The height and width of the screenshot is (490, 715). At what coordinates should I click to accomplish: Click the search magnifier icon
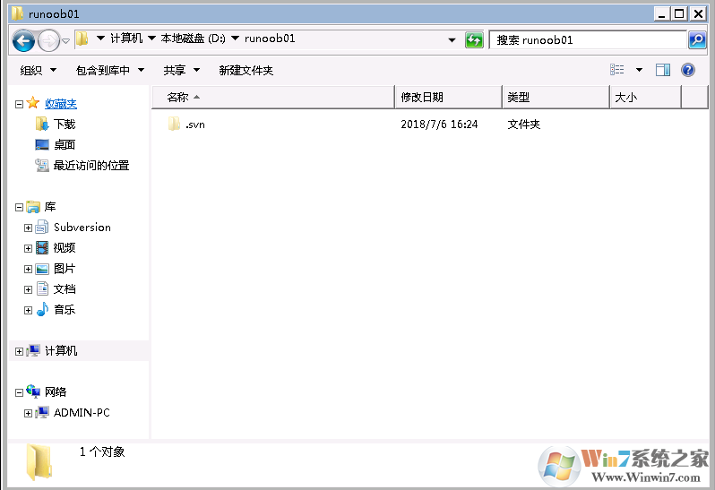point(697,40)
